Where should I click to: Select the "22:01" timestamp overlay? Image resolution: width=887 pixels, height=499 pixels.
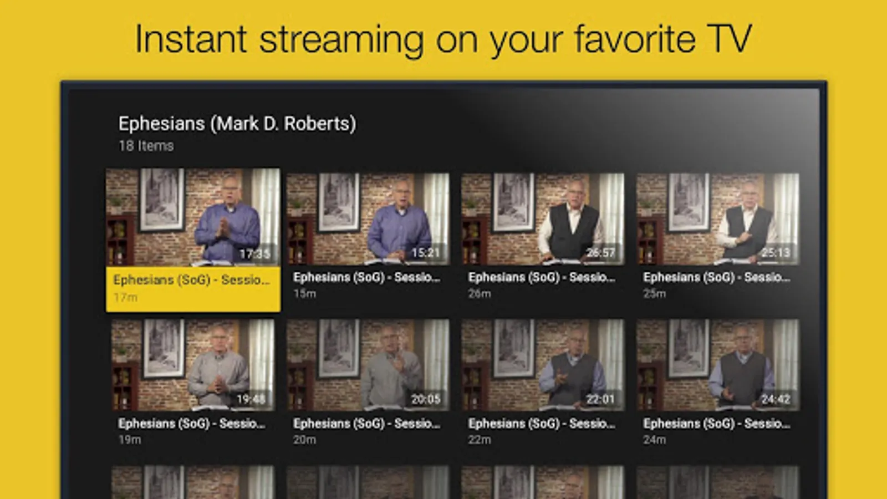(601, 399)
